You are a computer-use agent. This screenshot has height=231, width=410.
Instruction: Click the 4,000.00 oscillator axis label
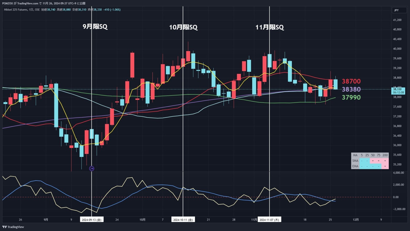coord(398,173)
